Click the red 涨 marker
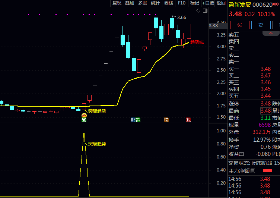Image resolution: width=280 pixels, height=198 pixels. coord(188,120)
